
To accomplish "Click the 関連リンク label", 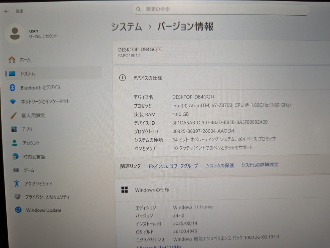I will (x=130, y=166).
